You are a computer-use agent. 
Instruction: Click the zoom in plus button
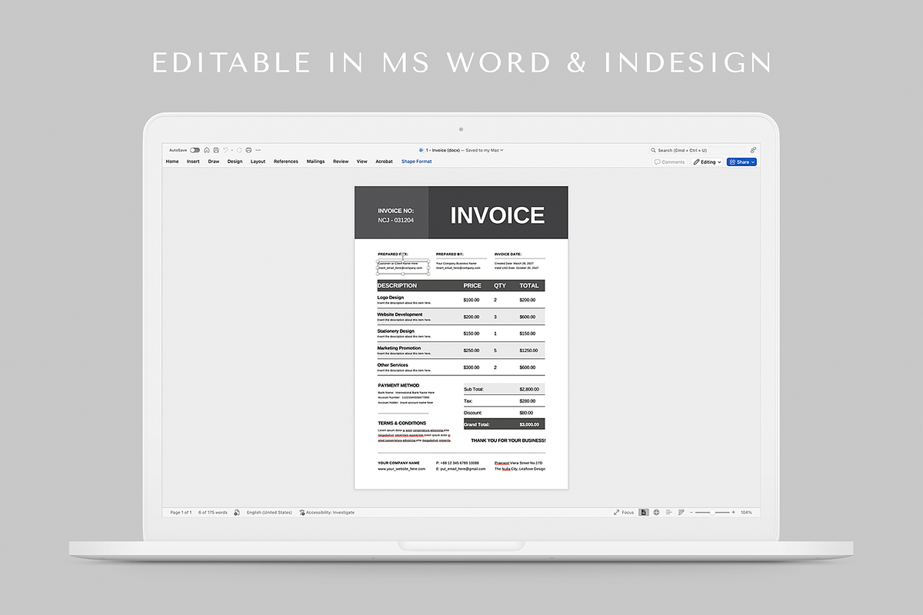733,512
